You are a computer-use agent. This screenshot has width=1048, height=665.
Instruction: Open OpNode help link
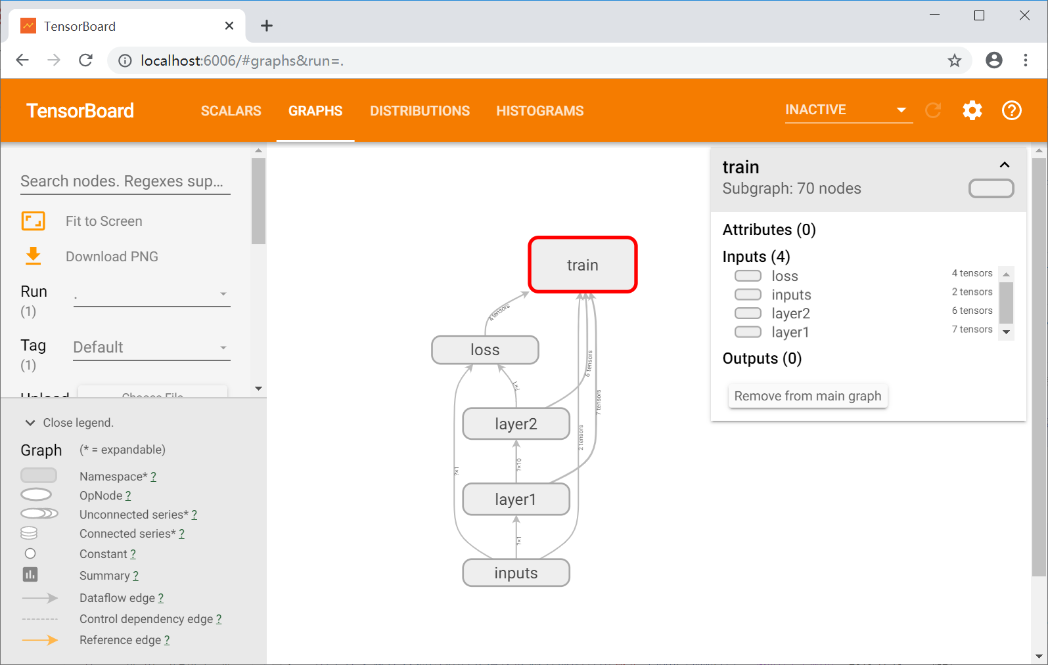click(x=128, y=496)
